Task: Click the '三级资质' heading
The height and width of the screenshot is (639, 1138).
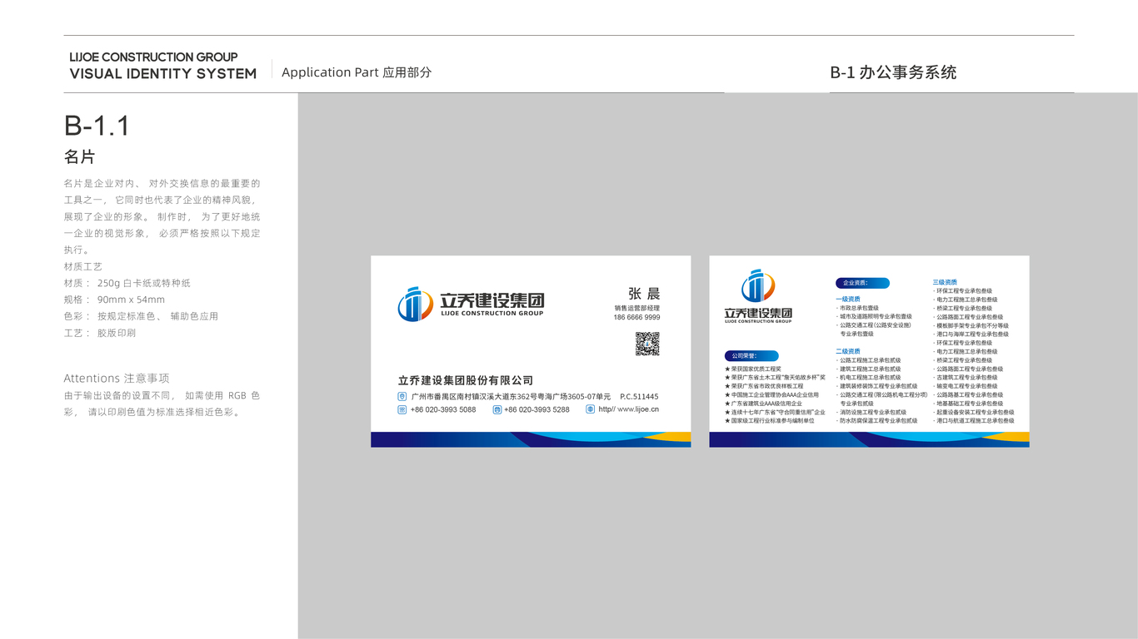Action: (x=945, y=283)
